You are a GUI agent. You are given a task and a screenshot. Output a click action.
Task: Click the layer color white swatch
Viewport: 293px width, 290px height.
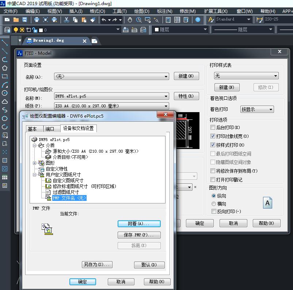coord(41,30)
